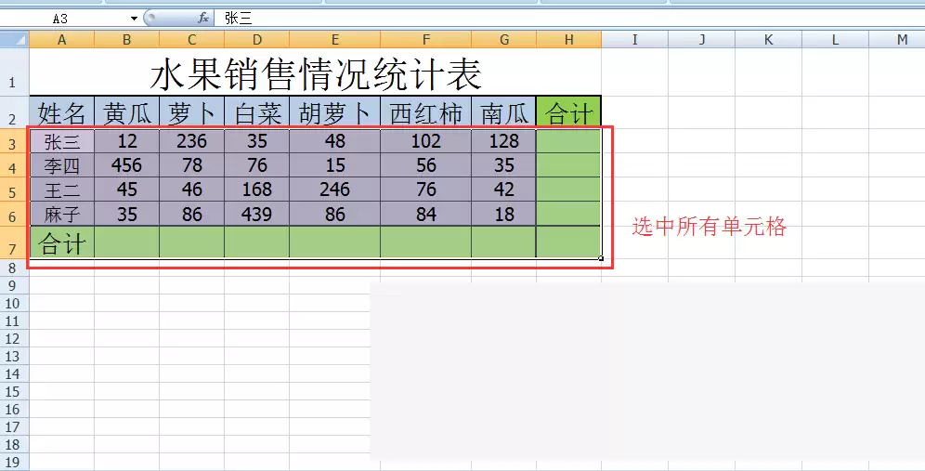Click the 黄瓜 header cell
This screenshot has width=925, height=471.
coord(127,112)
